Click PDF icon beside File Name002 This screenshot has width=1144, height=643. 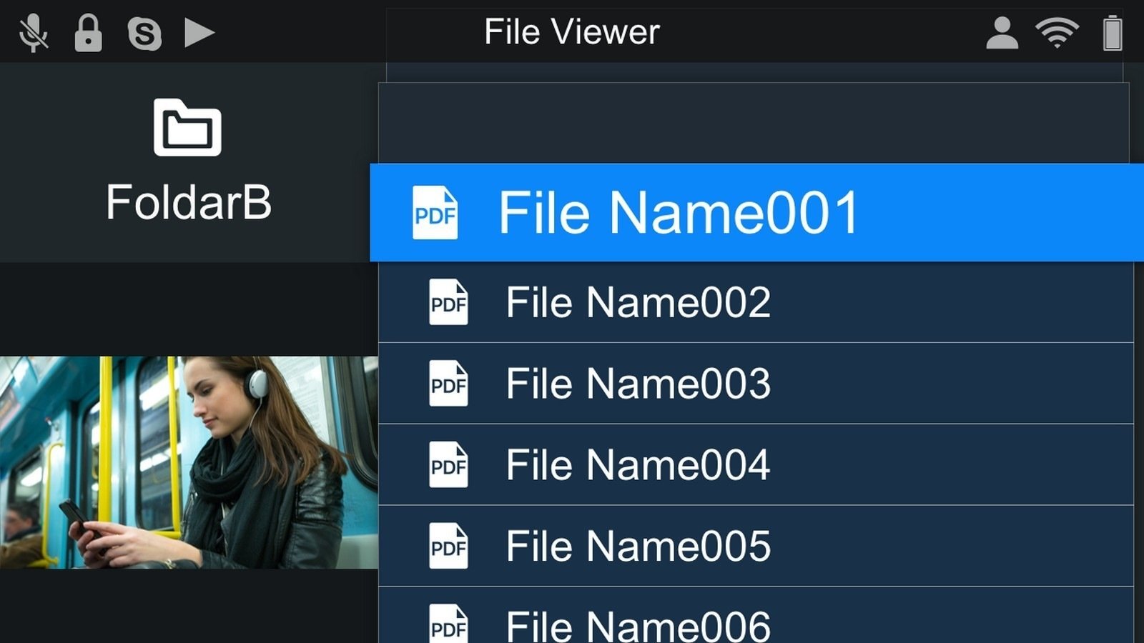[448, 302]
